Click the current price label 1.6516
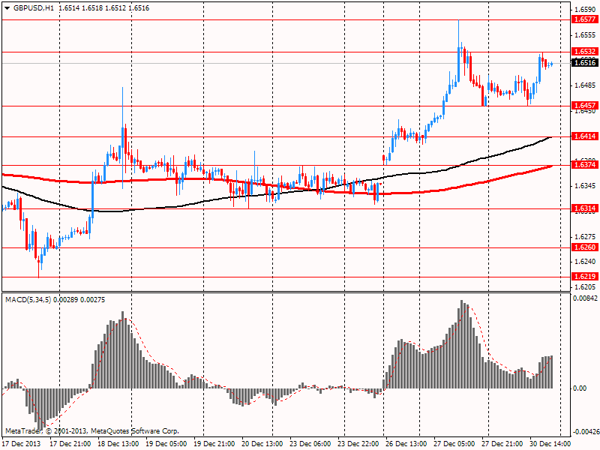 tap(585, 63)
